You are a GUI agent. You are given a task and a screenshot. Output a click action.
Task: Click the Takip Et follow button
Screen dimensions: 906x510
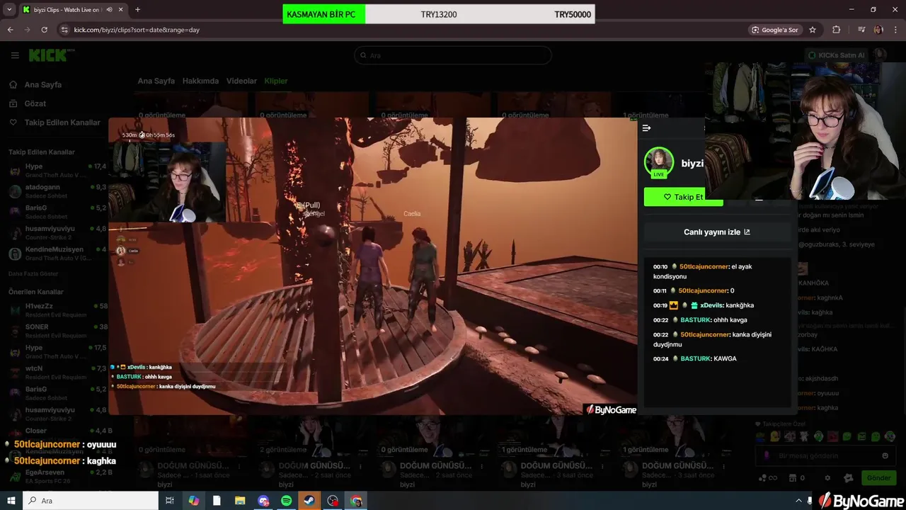pos(684,197)
